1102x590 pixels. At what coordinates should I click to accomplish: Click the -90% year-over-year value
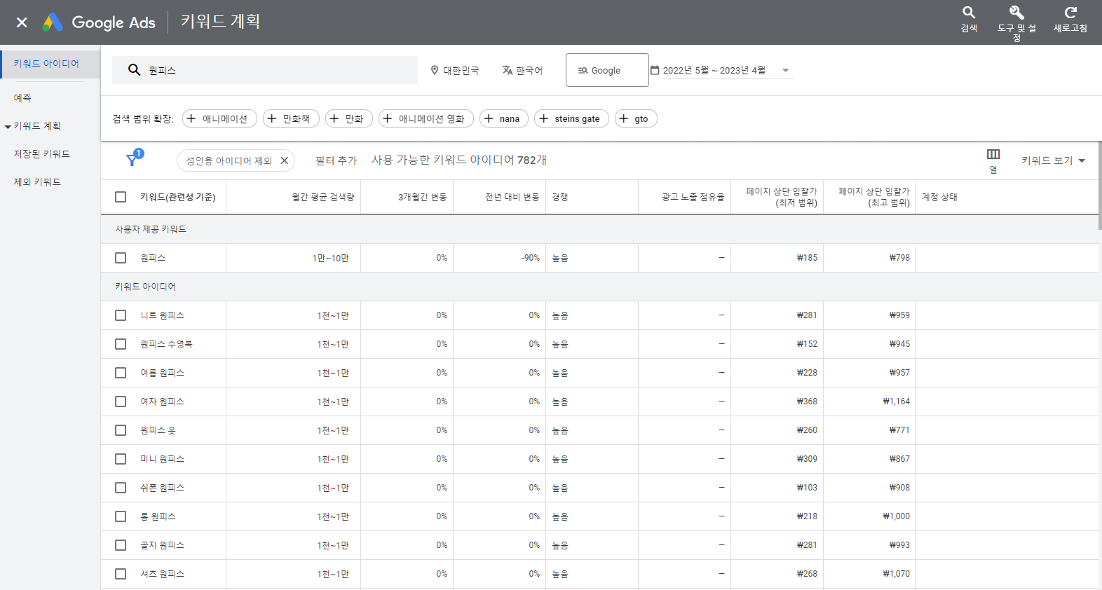pos(531,258)
